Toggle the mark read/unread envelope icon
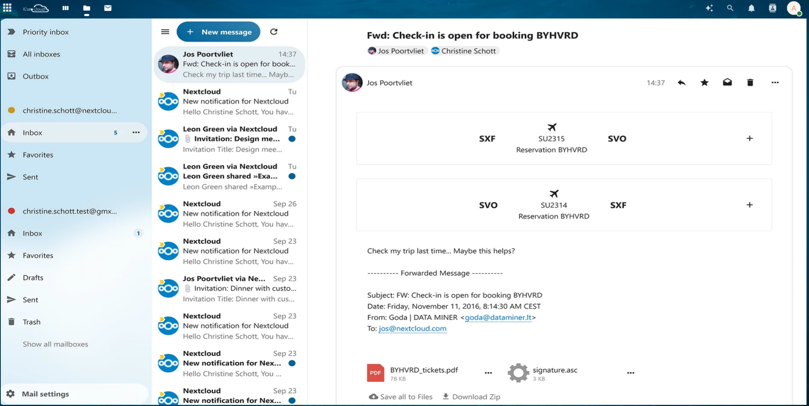Screen dimensions: 809x406 pyautogui.click(x=727, y=83)
